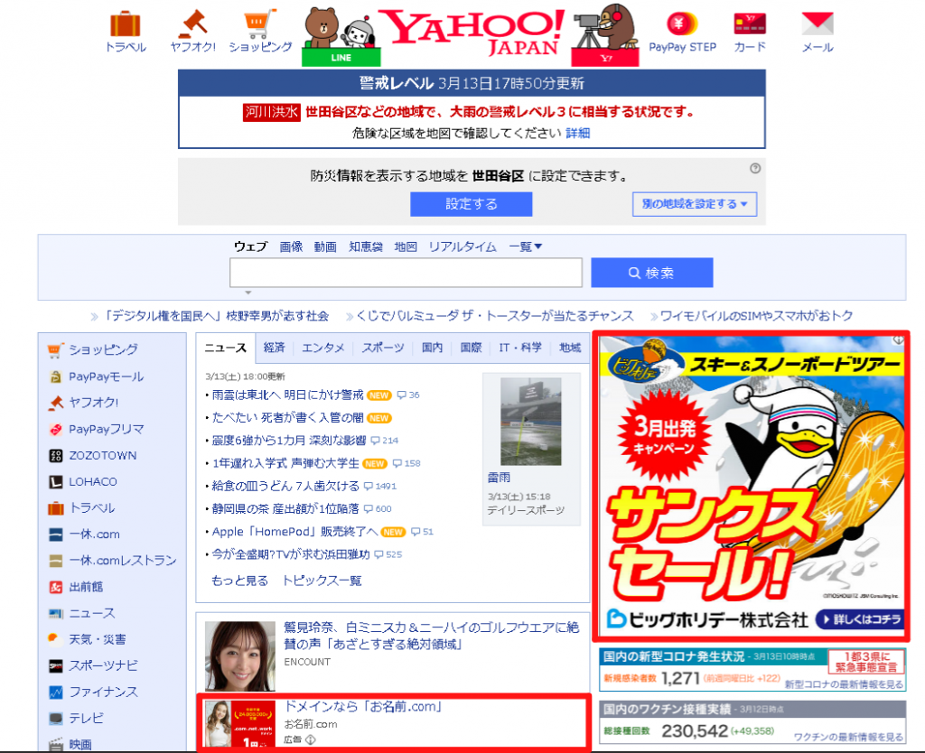
Task: Switch to the スポーツ news tab
Action: point(383,348)
